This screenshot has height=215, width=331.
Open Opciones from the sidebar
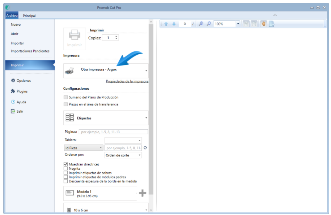click(x=24, y=80)
